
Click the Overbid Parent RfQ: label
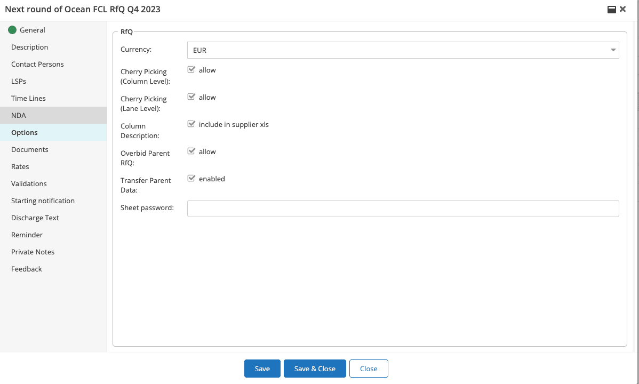145,158
